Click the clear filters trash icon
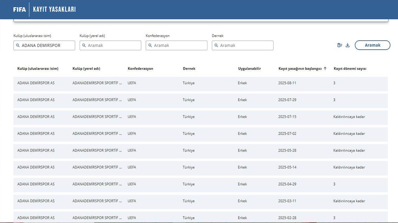Screen dimensions: 398x223 coord(340,45)
